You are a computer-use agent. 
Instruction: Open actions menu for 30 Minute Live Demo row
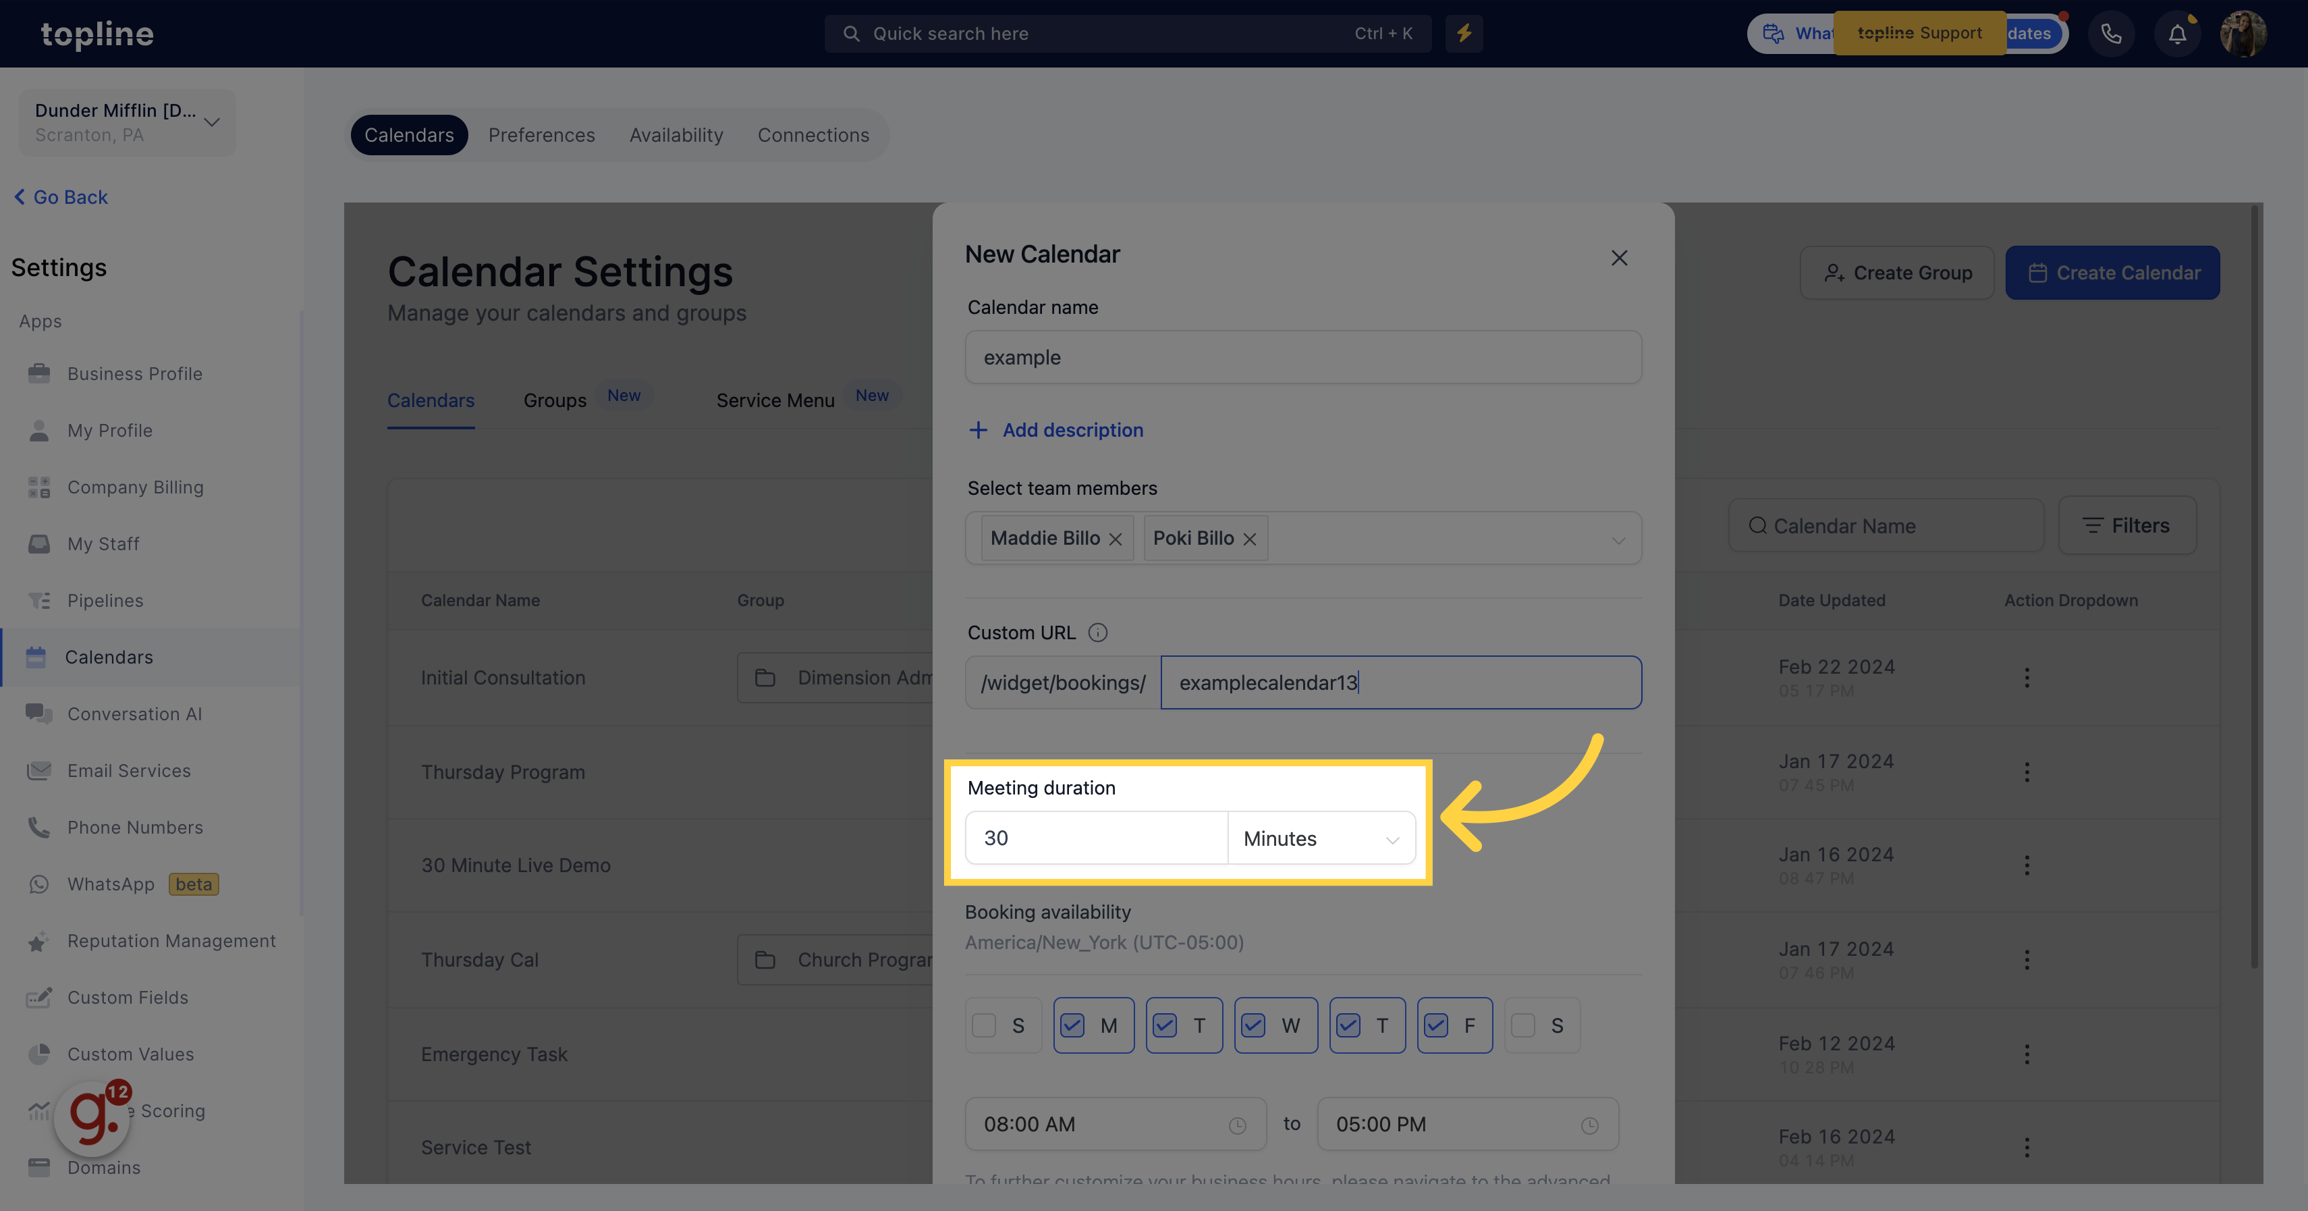point(2027,865)
